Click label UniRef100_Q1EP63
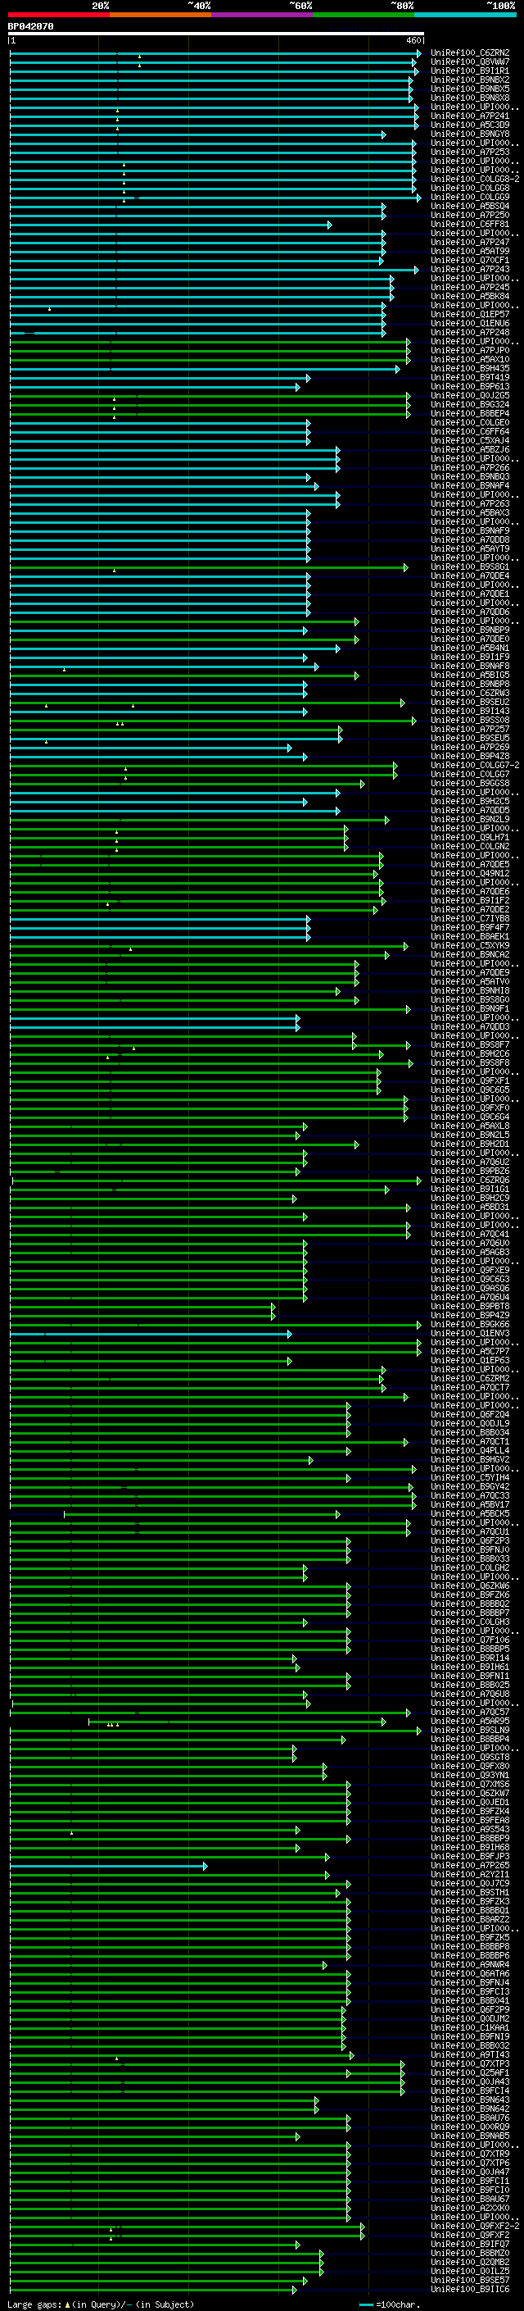Image resolution: width=524 pixels, height=2311 pixels. (470, 1361)
